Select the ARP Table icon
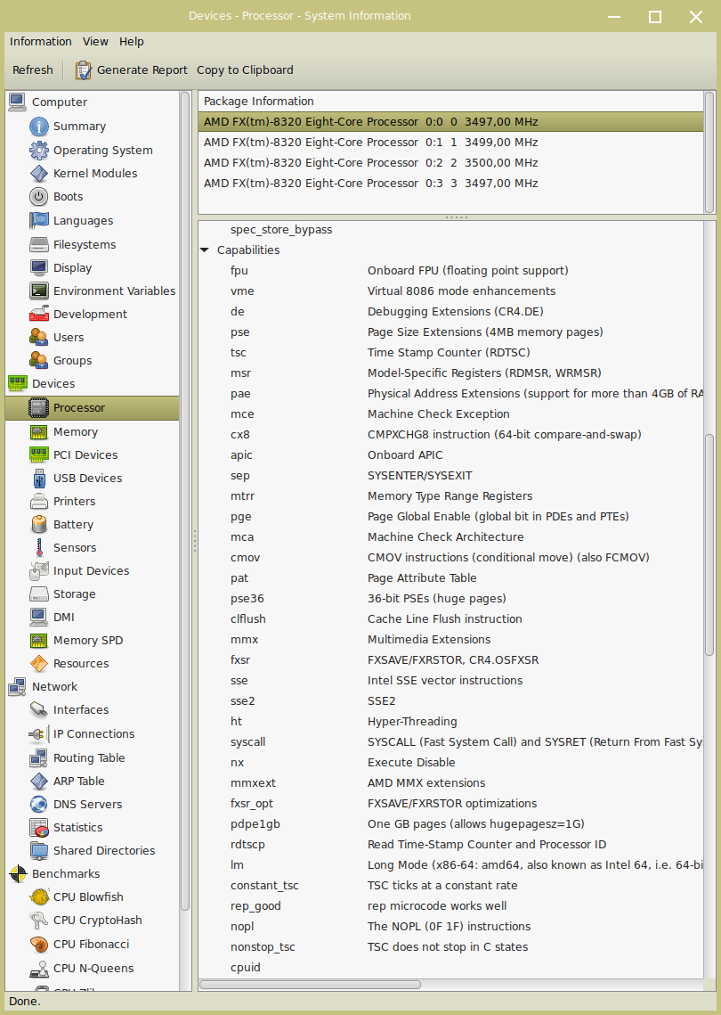Screen dimensions: 721x1015 tap(39, 782)
